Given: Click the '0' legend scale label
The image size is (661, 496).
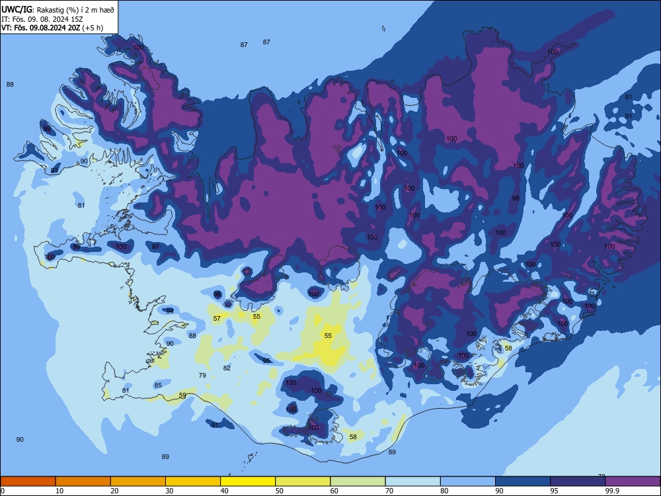Looking at the screenshot, I should click(x=3, y=491).
